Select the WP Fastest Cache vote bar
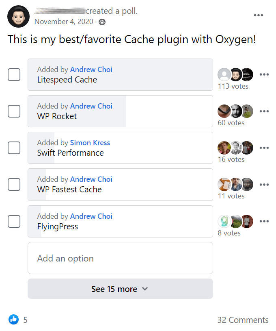Image resolution: width=276 pixels, height=331 pixels. click(120, 185)
